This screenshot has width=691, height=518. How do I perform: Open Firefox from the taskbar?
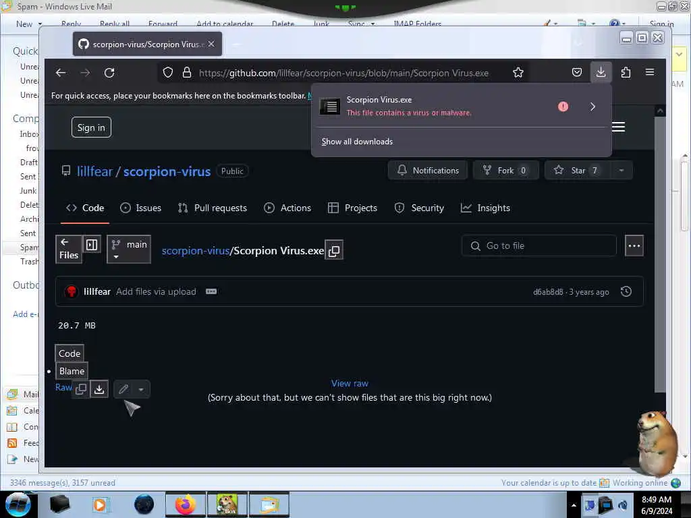coord(185,505)
